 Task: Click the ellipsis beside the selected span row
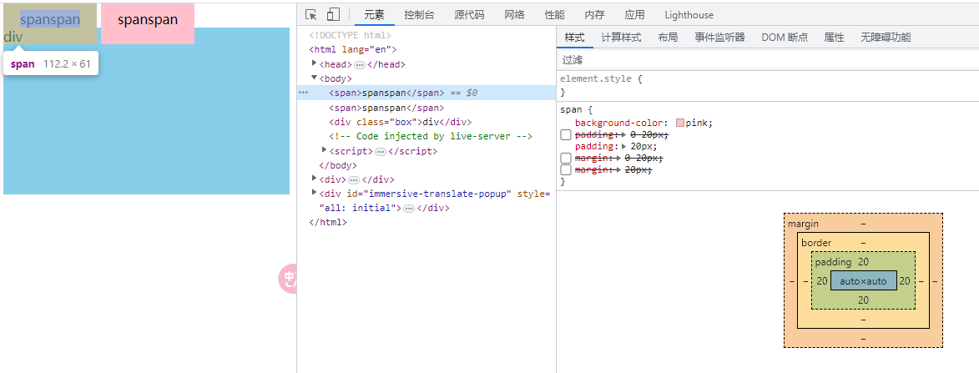click(303, 93)
